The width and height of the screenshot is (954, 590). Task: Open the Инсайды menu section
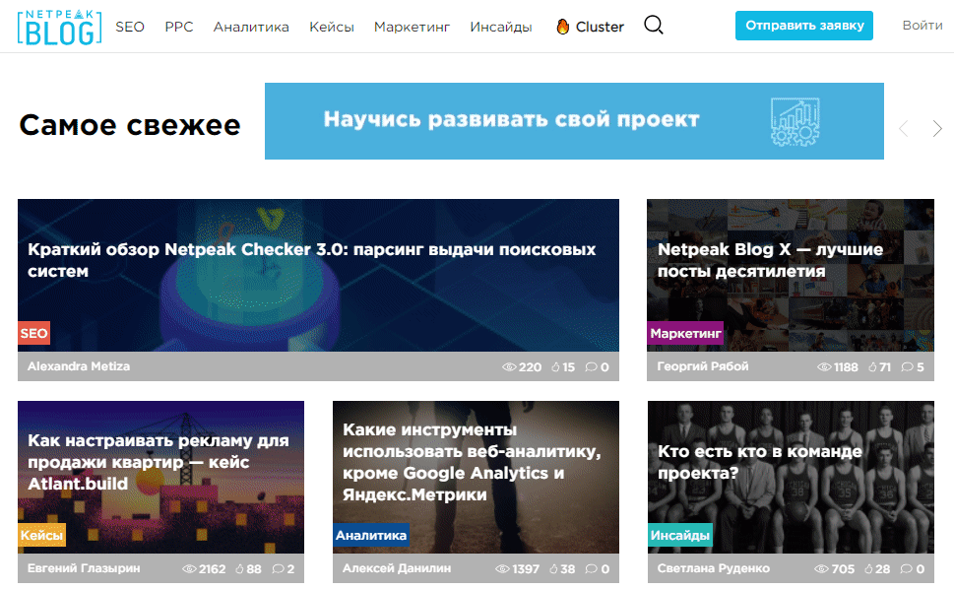pyautogui.click(x=501, y=27)
